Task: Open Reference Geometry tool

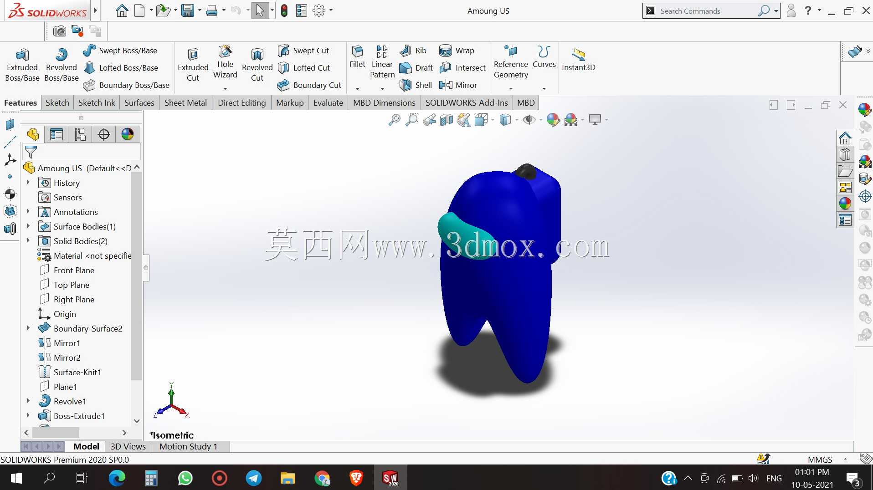Action: [x=511, y=62]
